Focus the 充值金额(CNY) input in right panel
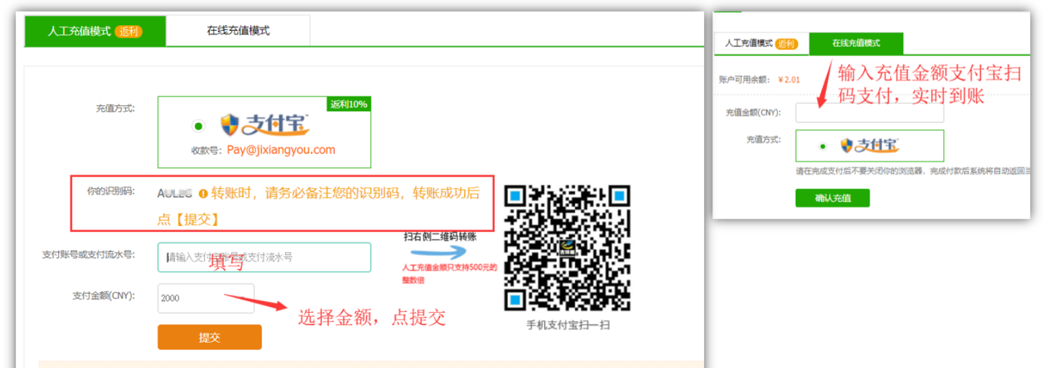The image size is (1044, 368). [870, 113]
